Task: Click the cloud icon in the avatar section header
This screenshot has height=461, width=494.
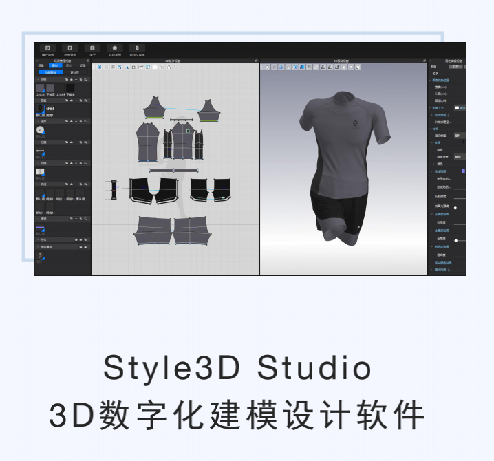Action: [85, 247]
